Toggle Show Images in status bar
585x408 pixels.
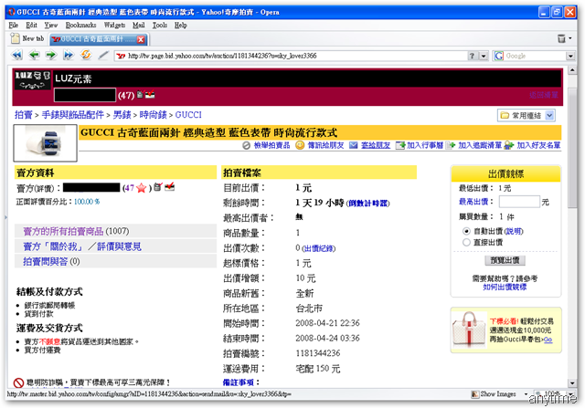tap(494, 394)
